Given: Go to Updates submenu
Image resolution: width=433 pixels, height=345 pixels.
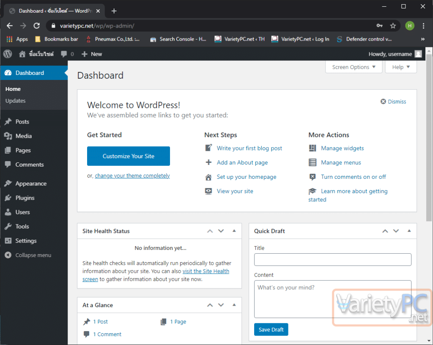Looking at the screenshot, I should click(16, 101).
